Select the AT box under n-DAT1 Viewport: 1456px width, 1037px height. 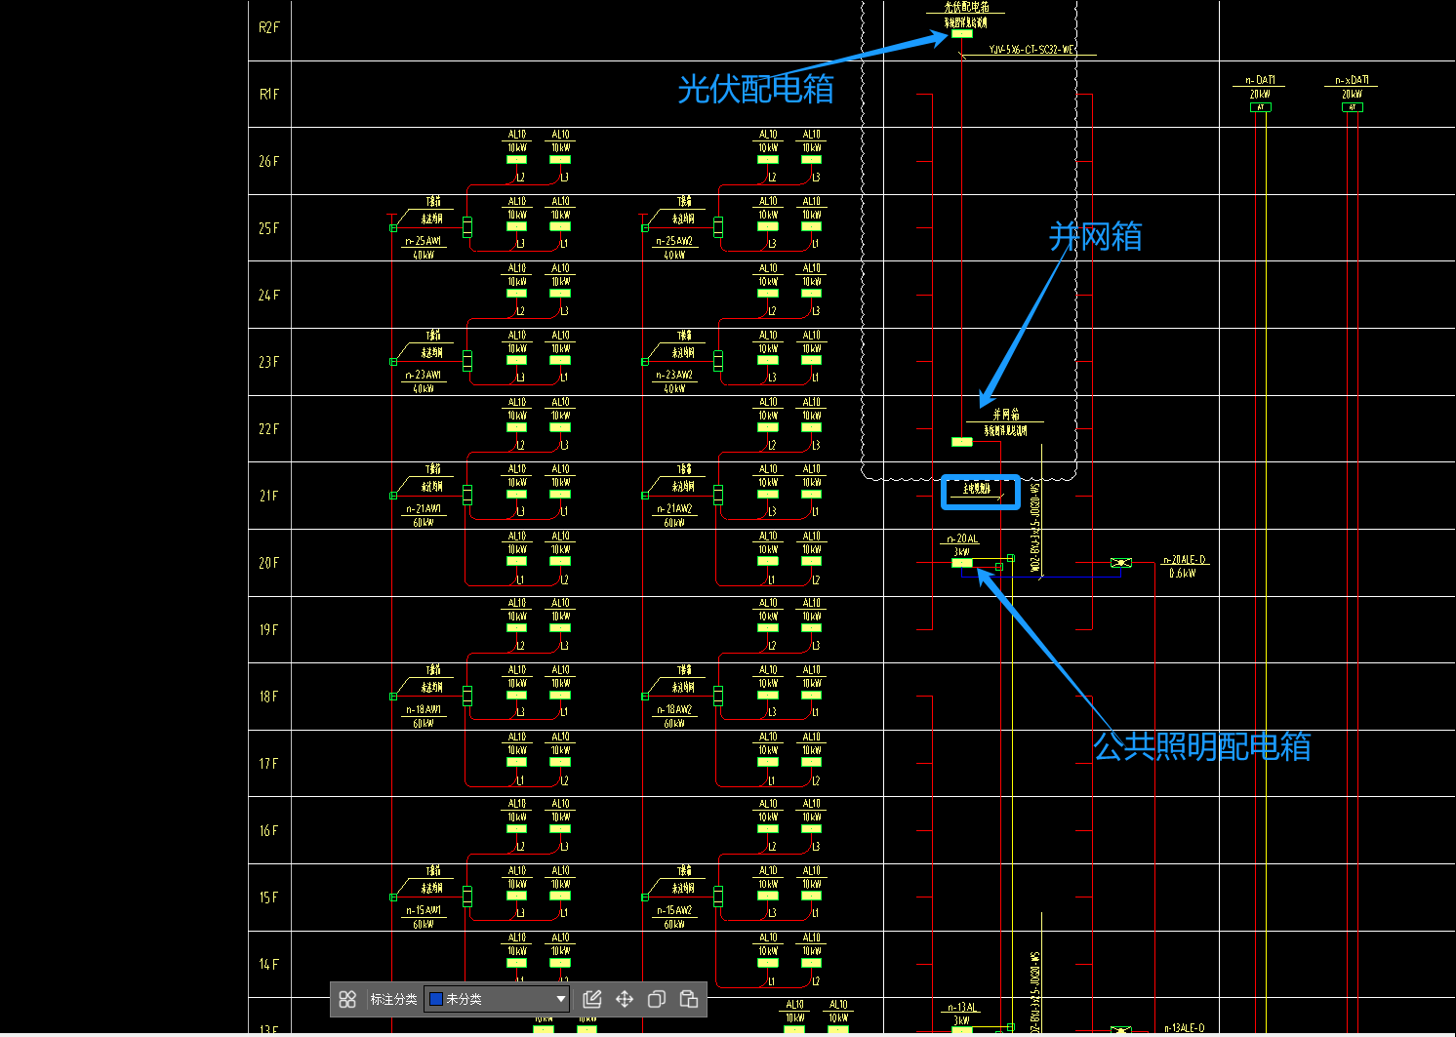click(x=1261, y=107)
